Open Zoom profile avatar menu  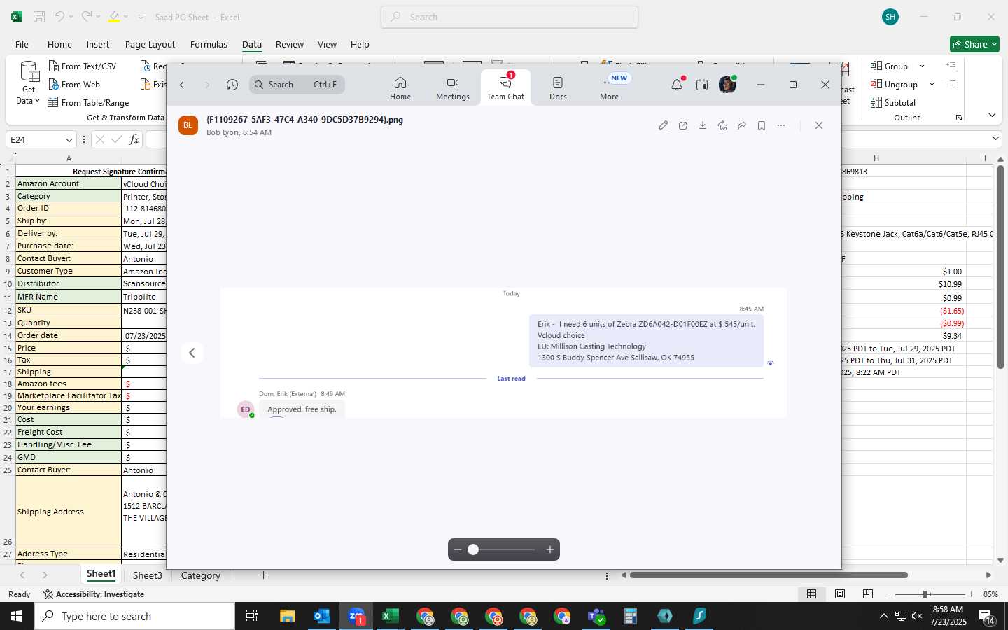pyautogui.click(x=727, y=85)
